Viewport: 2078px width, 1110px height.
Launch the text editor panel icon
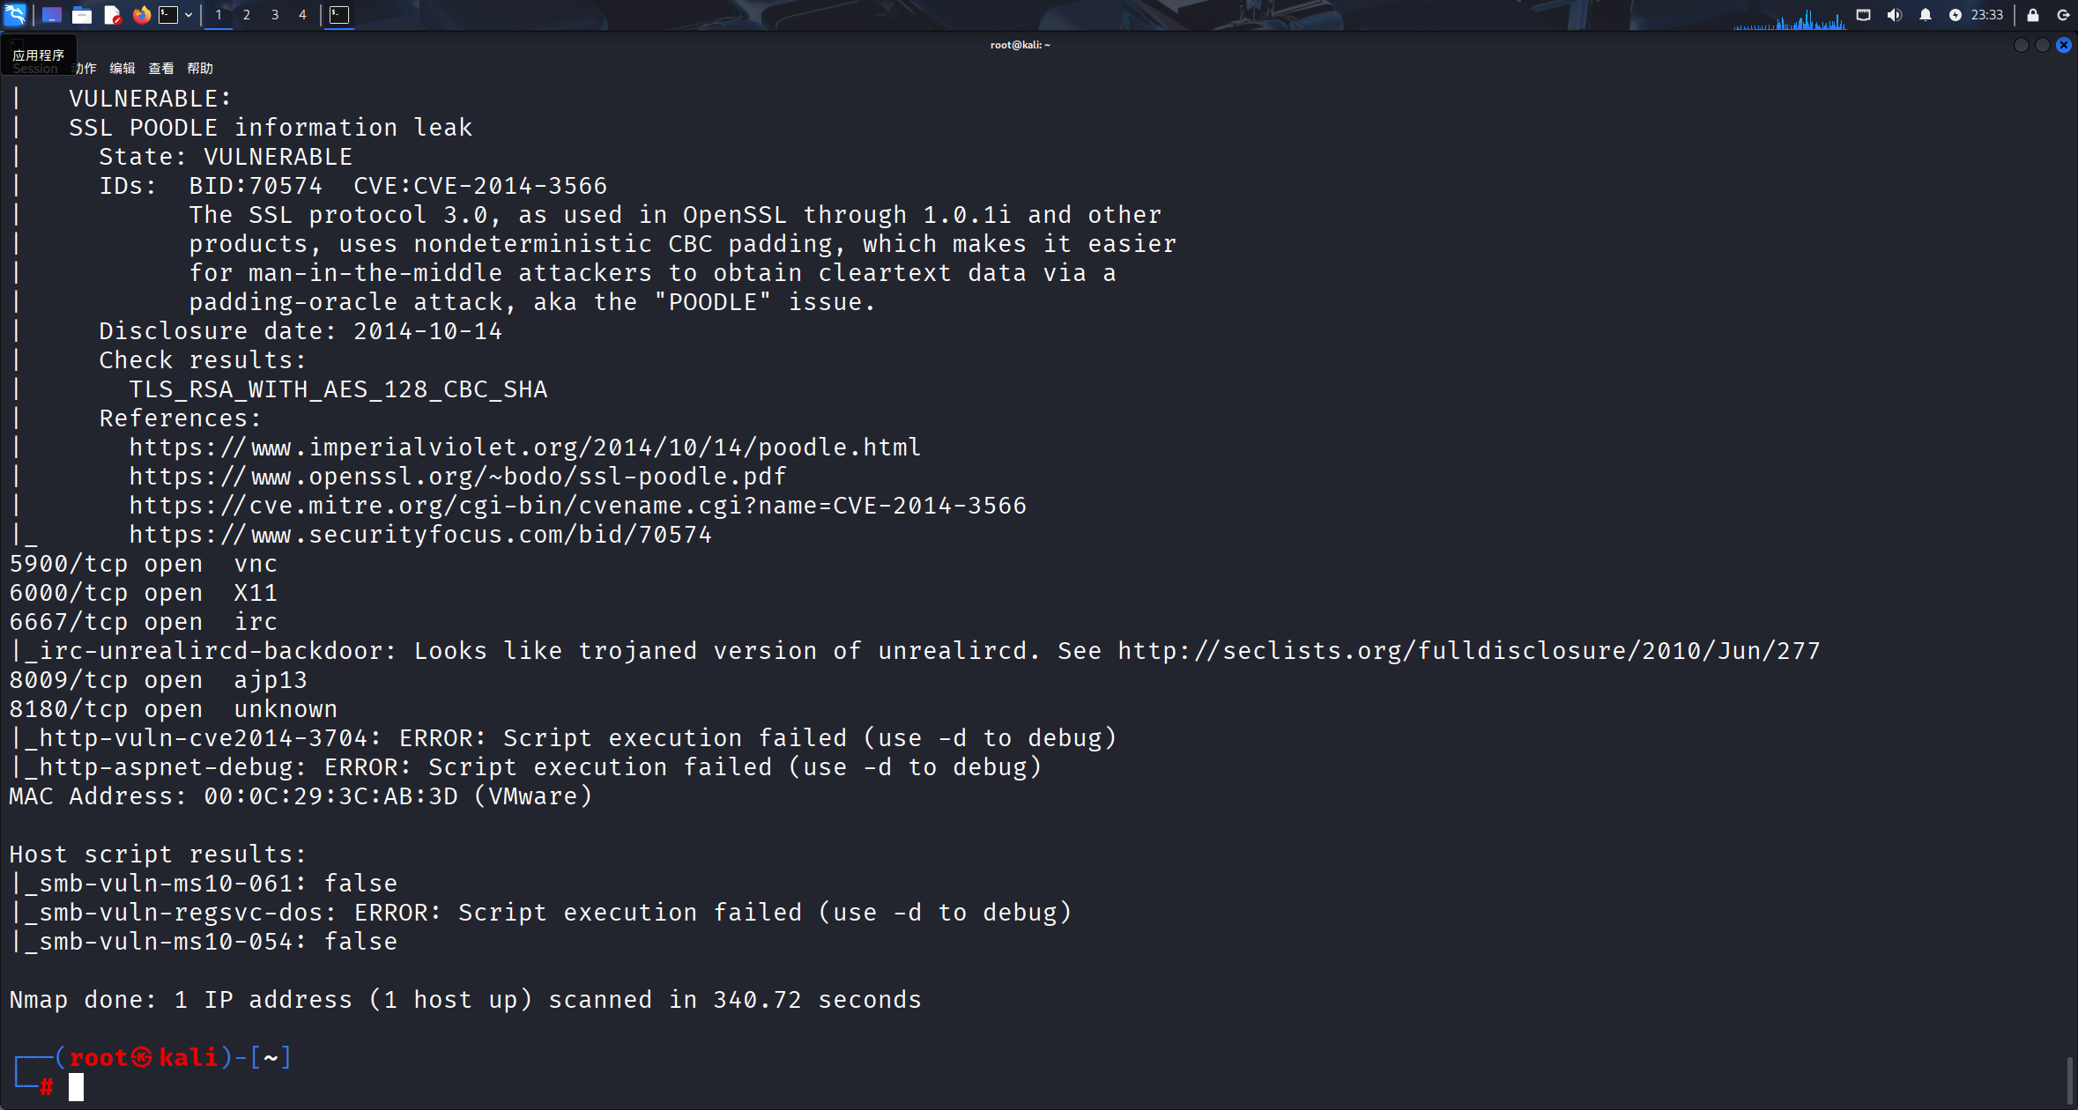112,14
